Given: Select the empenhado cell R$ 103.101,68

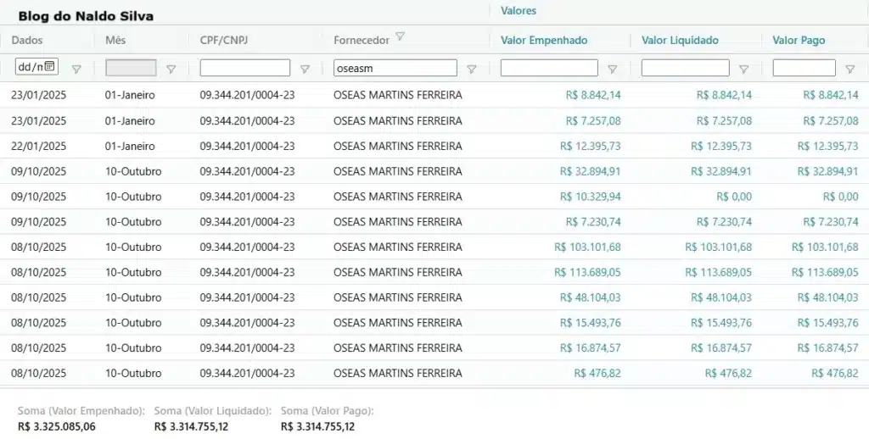Looking at the screenshot, I should pyautogui.click(x=587, y=247).
